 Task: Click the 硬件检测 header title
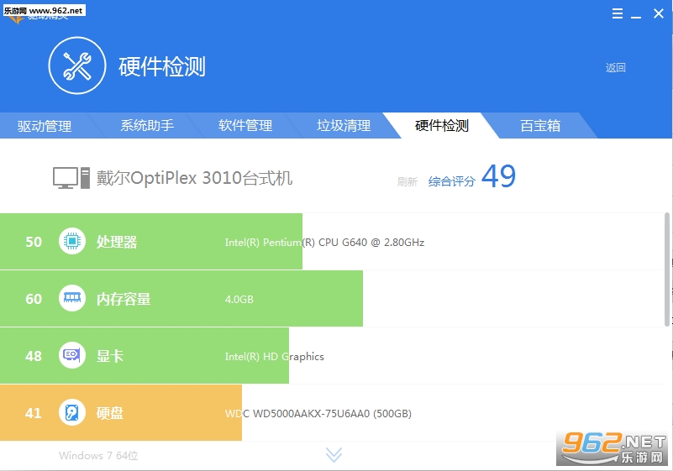click(162, 66)
